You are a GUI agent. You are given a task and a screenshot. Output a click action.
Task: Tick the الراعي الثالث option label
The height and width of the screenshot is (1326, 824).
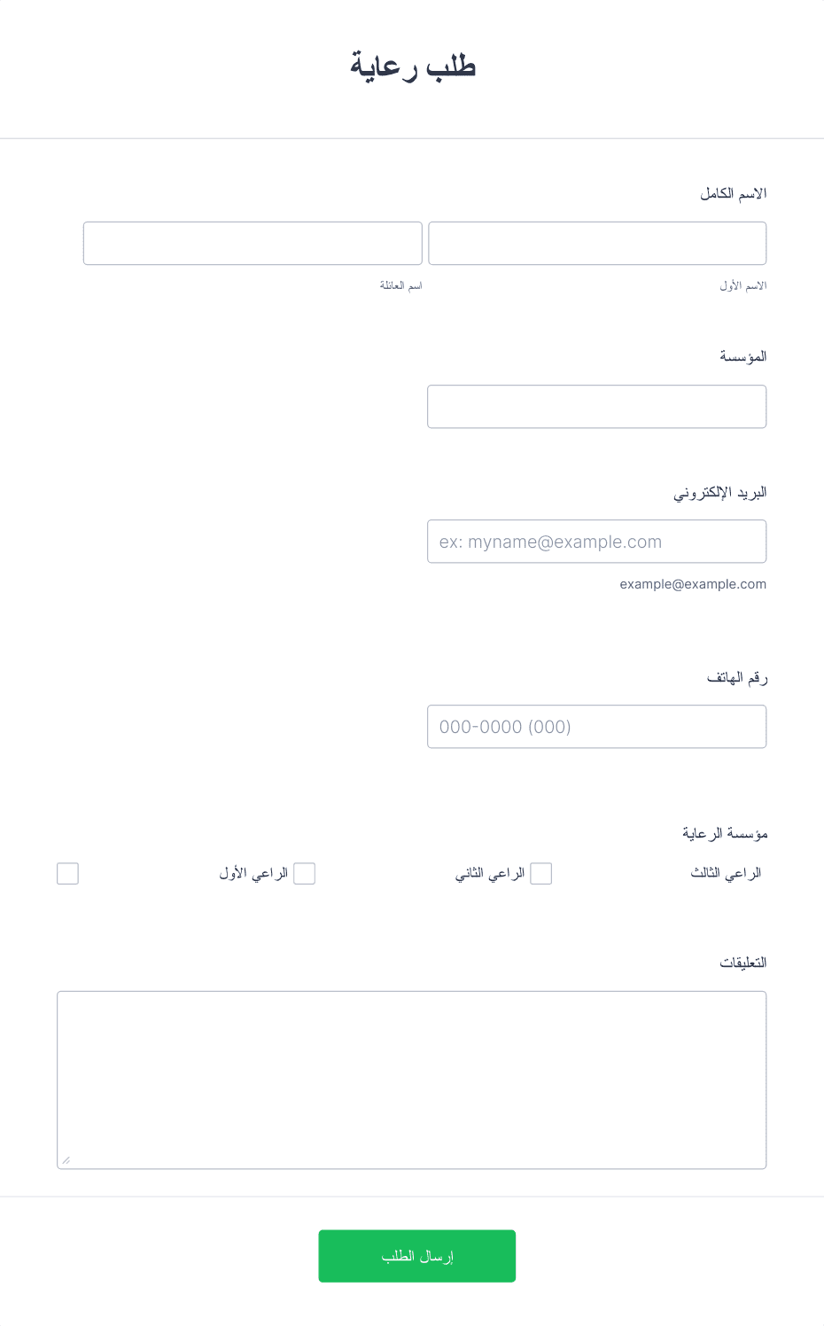pos(726,873)
